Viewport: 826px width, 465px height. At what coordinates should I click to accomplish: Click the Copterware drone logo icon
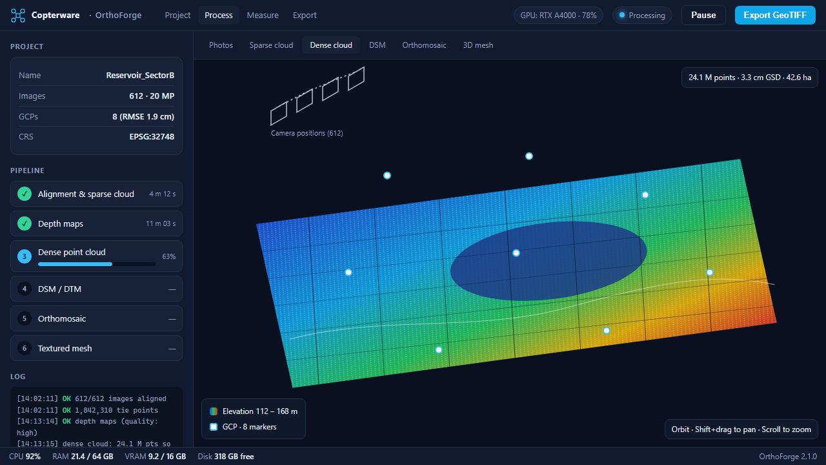point(18,15)
